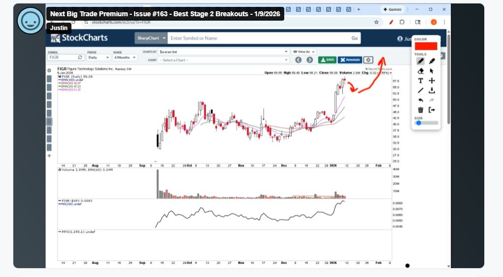Image resolution: width=503 pixels, height=277 pixels.
Task: Click Justin's smiley avatar
Action: (x=31, y=21)
